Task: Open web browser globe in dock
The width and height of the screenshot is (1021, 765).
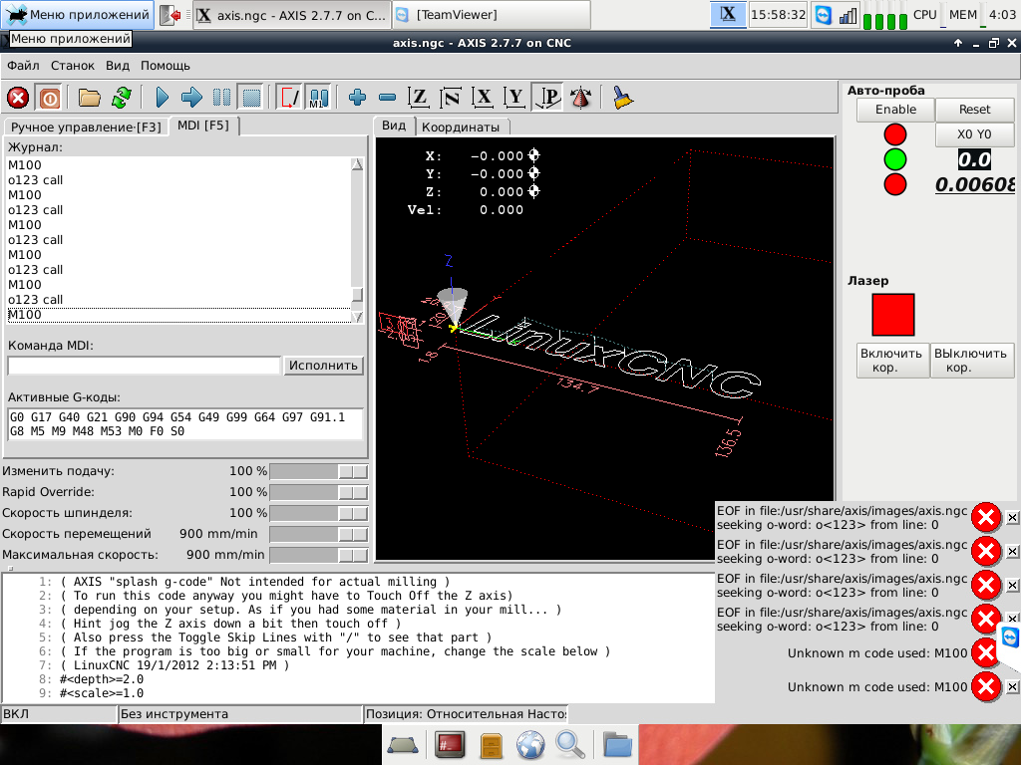Action: tap(530, 745)
